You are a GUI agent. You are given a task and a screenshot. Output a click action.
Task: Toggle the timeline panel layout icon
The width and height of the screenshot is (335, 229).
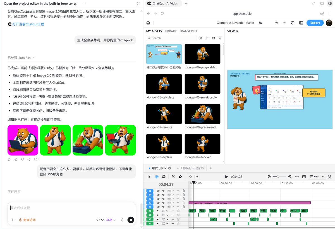(x=304, y=177)
